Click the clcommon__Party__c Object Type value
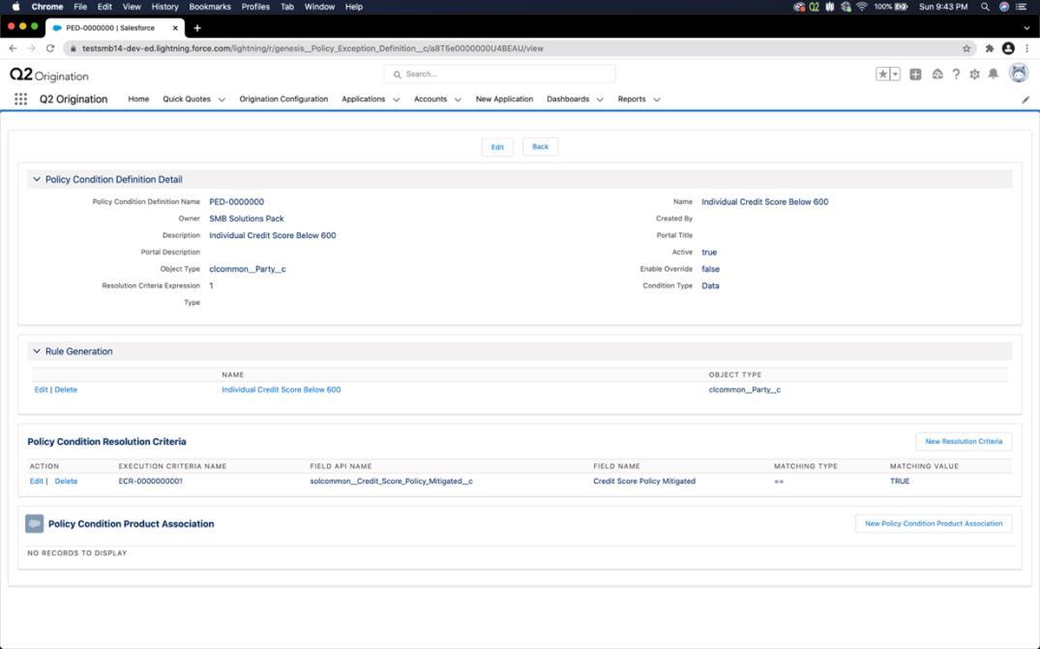This screenshot has height=649, width=1040. (x=248, y=269)
